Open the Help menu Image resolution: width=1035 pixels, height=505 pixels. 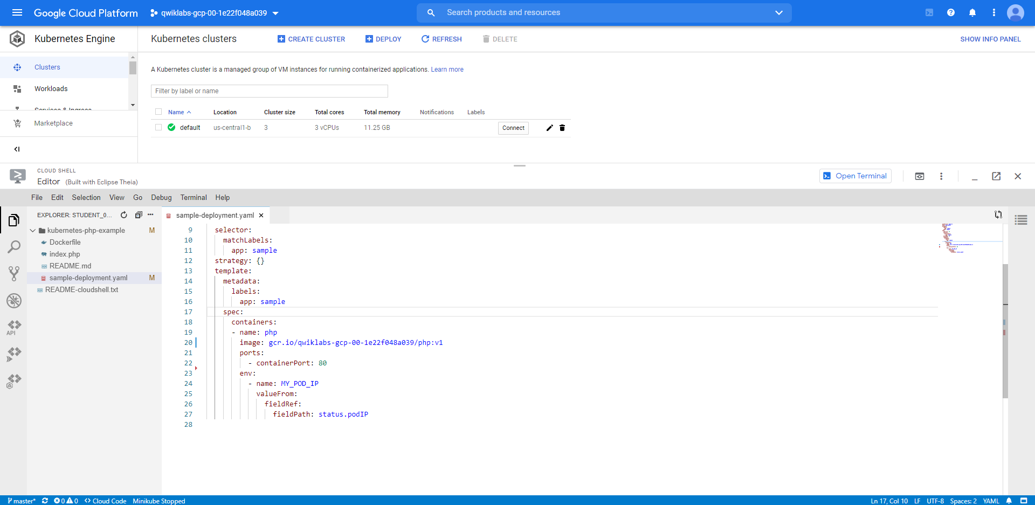[x=223, y=198]
